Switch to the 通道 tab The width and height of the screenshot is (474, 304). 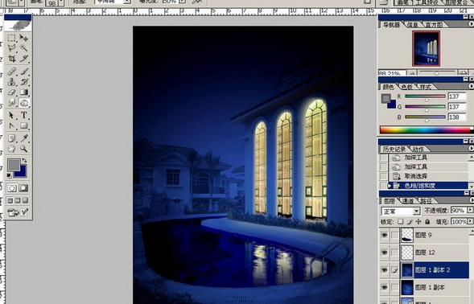(x=408, y=200)
